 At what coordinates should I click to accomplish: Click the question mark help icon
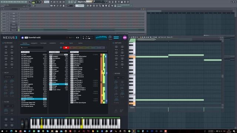pyautogui.click(x=118, y=2)
